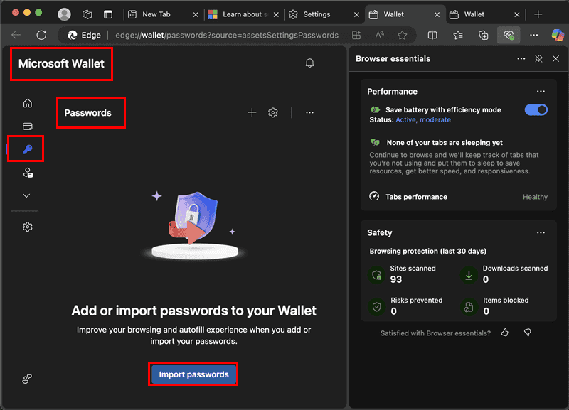Viewport: 569px width, 410px height.
Task: Open password settings gear beside Passwords heading
Action: pos(273,112)
